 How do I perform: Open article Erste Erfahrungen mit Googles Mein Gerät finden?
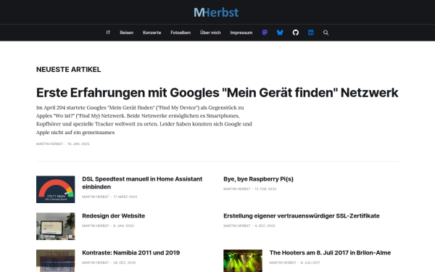(x=217, y=93)
